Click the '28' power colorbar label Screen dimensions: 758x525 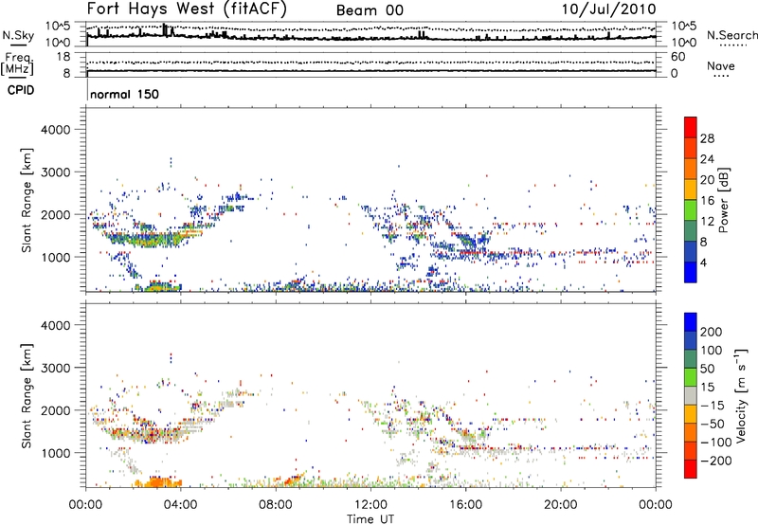pos(707,138)
